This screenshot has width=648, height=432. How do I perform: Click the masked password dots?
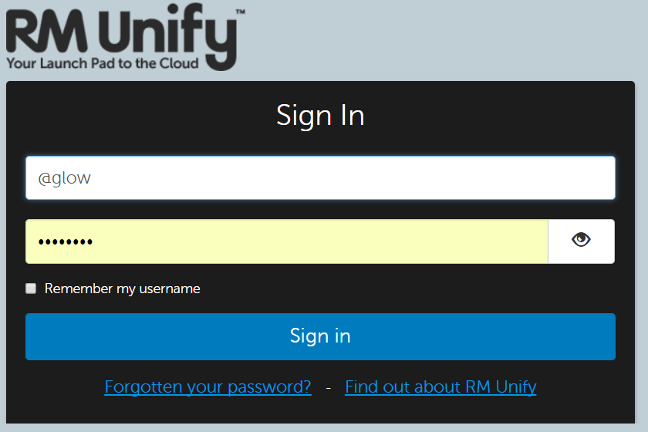coord(66,241)
